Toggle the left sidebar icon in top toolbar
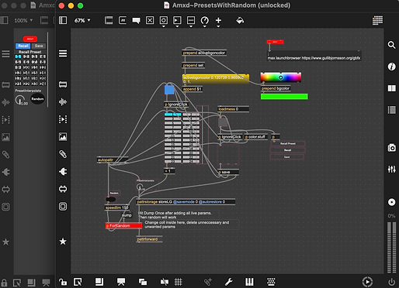Viewport: 399px width, 288px height. pyautogui.click(x=63, y=20)
